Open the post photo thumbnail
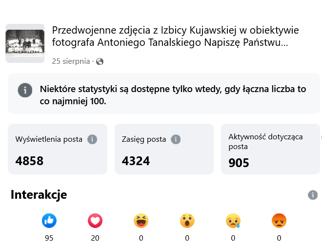 click(x=25, y=43)
